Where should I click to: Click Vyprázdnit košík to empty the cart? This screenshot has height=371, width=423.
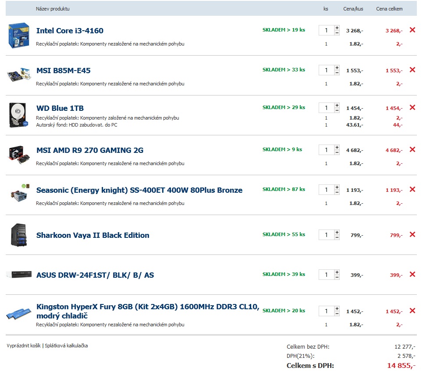click(x=24, y=346)
